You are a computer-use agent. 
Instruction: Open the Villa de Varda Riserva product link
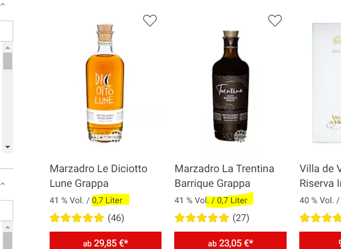[320, 176]
